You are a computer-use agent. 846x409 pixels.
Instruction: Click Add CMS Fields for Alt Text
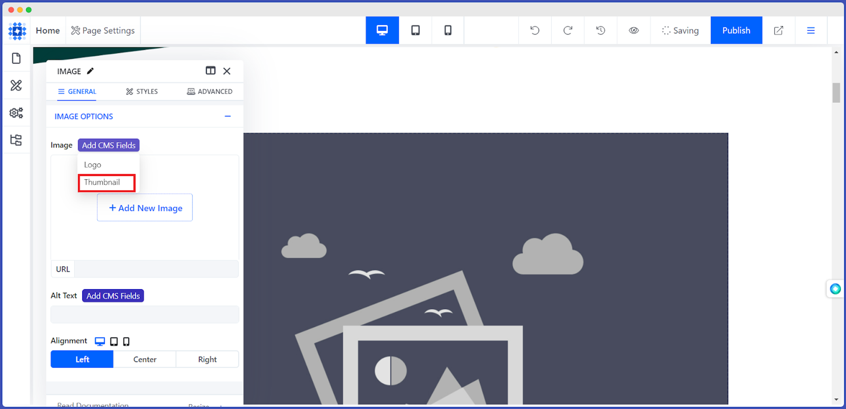(113, 296)
